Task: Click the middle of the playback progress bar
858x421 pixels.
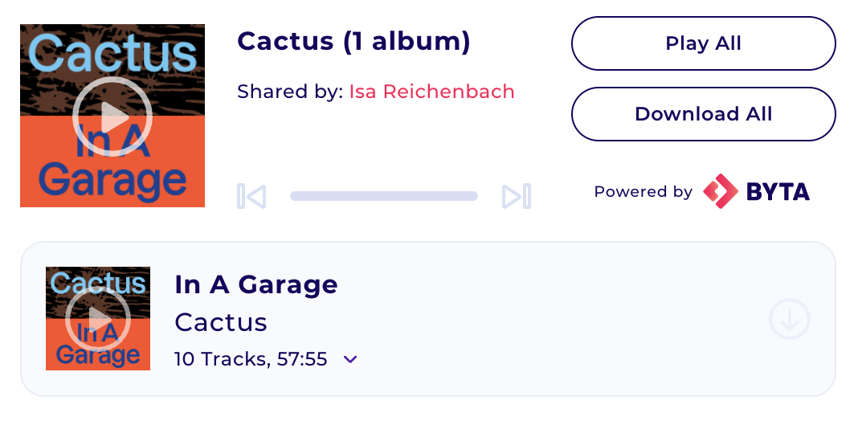Action: click(x=384, y=196)
